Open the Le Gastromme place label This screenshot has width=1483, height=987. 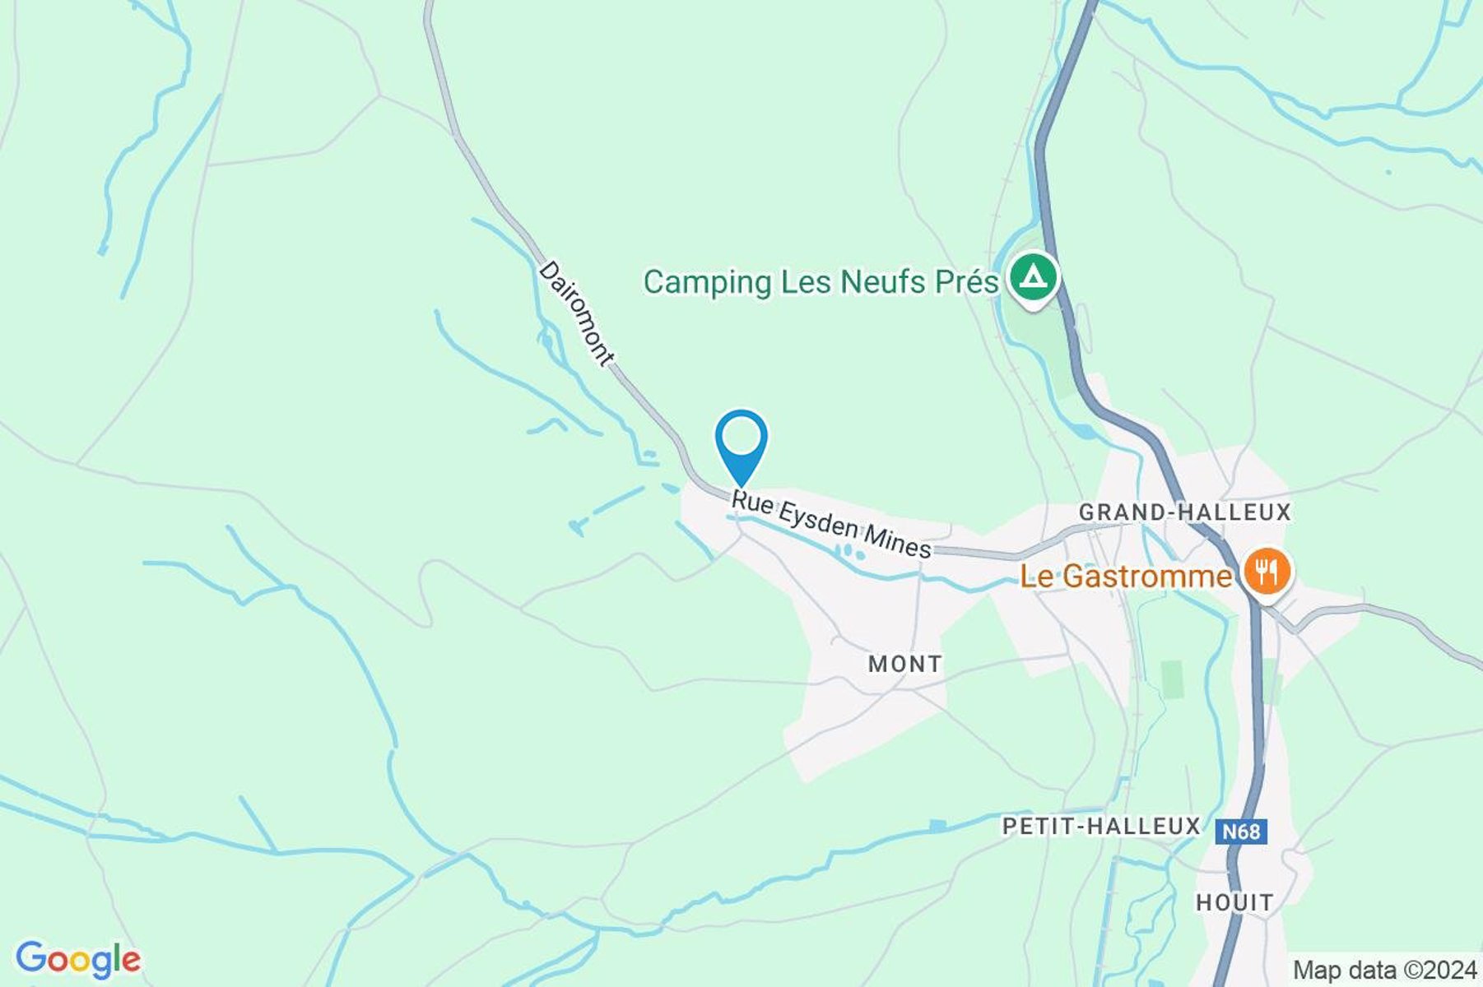tap(1126, 577)
